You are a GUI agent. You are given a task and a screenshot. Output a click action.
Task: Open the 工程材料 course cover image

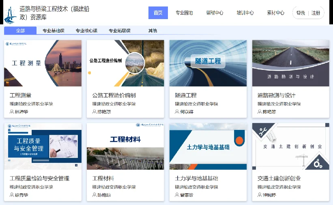click(125, 146)
